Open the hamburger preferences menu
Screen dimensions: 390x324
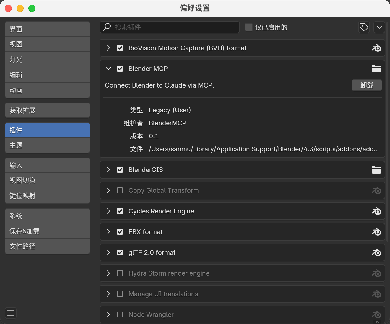pyautogui.click(x=11, y=313)
